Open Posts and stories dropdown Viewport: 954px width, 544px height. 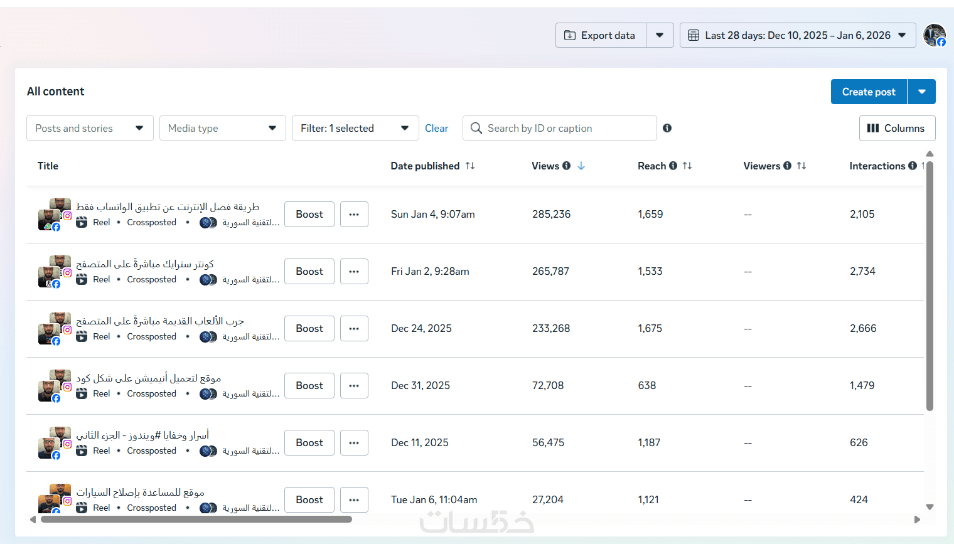coord(90,128)
